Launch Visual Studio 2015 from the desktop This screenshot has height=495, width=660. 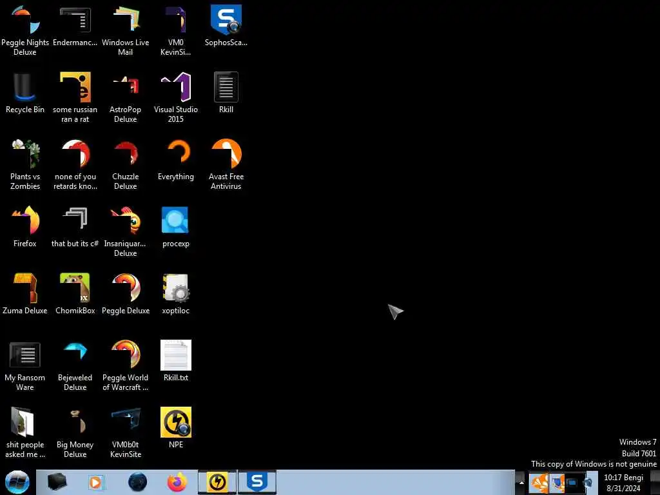[175, 97]
